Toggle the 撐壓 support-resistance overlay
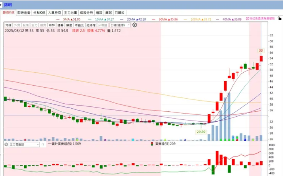The width and height of the screenshot is (283, 176). (x=69, y=25)
